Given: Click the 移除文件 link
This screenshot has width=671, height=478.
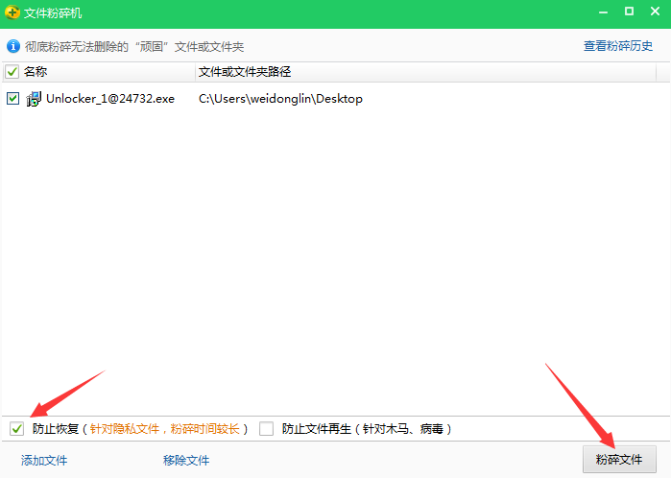Looking at the screenshot, I should point(186,460).
